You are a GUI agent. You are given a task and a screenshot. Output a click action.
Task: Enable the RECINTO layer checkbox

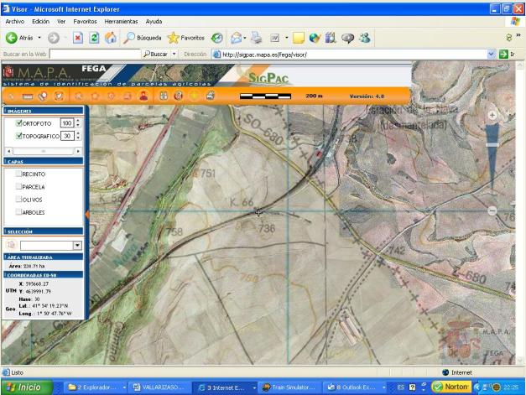[x=19, y=174]
